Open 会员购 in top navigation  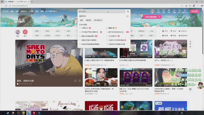click(31, 11)
